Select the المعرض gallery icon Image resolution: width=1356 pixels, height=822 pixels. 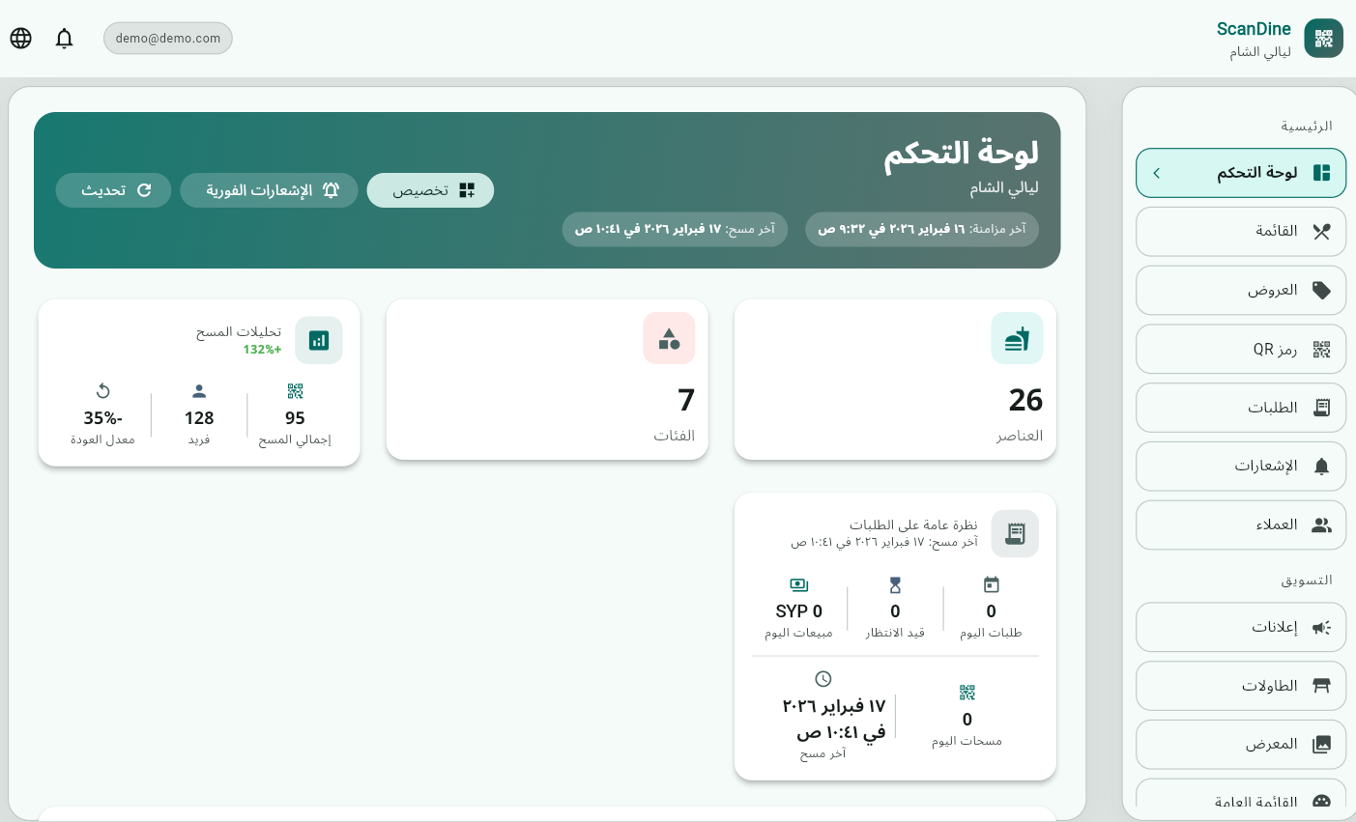pyautogui.click(x=1321, y=744)
